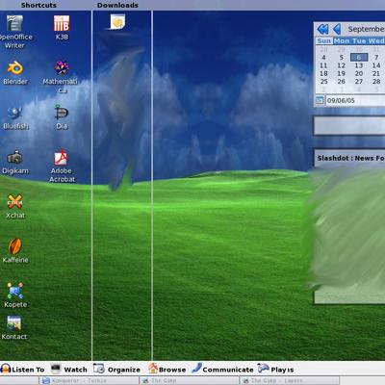The image size is (385, 385).
Task: Open the Blender desktop icon
Action: pyautogui.click(x=15, y=67)
